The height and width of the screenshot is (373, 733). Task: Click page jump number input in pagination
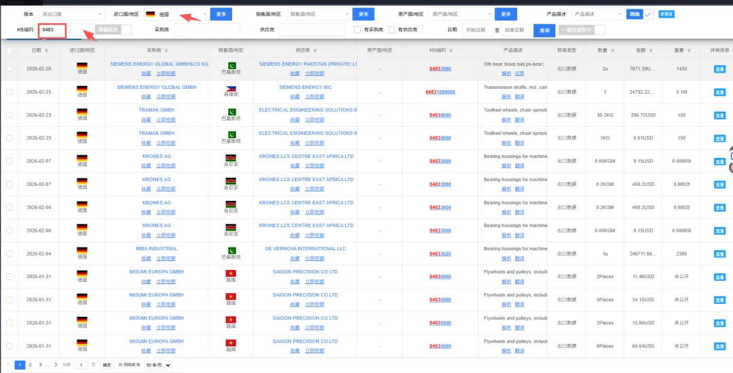point(81,365)
